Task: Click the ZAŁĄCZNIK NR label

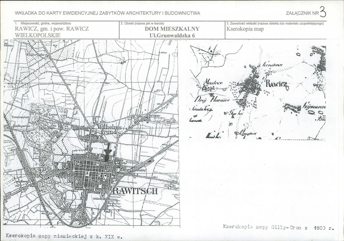Action: pyautogui.click(x=302, y=13)
